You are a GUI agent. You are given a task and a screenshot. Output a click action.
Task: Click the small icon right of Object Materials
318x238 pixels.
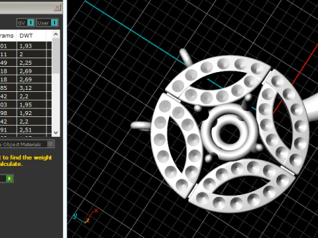click(50, 144)
